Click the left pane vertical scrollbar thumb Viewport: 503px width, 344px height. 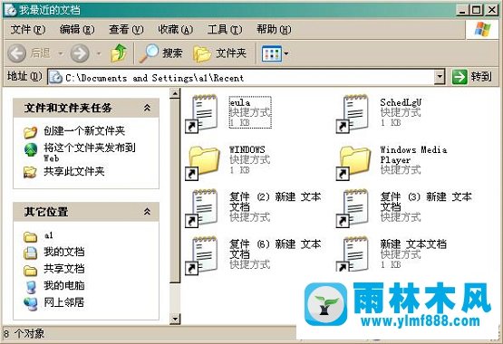[175, 191]
